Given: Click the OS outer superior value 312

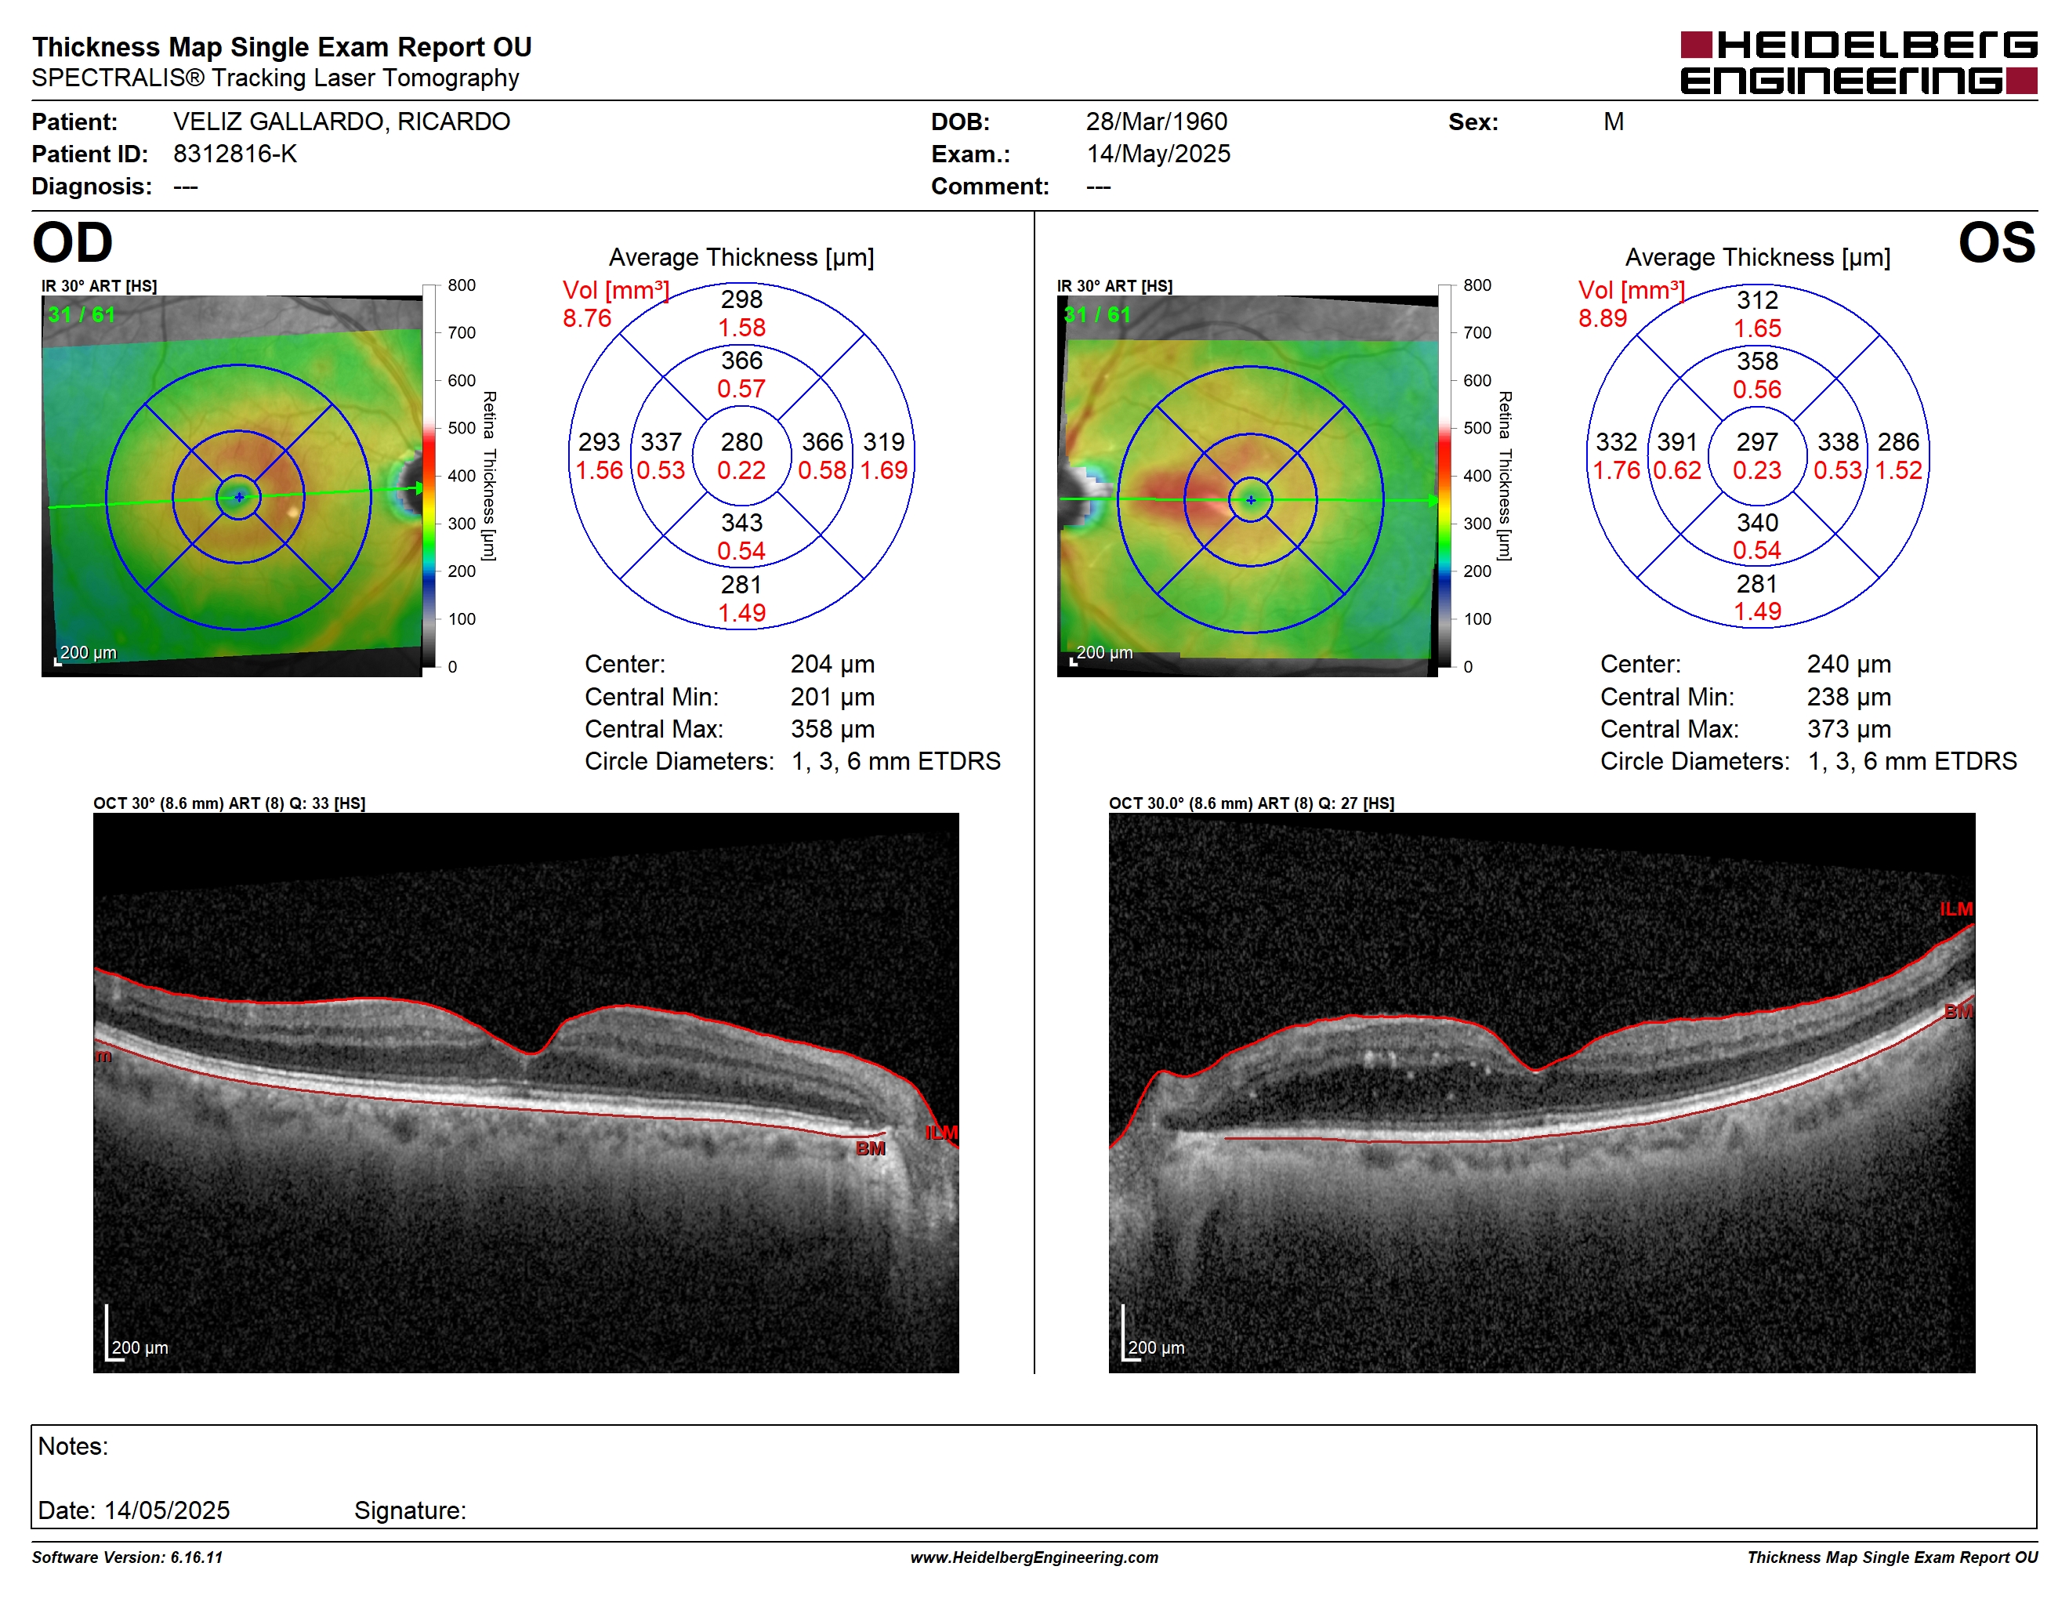Looking at the screenshot, I should 1757,300.
